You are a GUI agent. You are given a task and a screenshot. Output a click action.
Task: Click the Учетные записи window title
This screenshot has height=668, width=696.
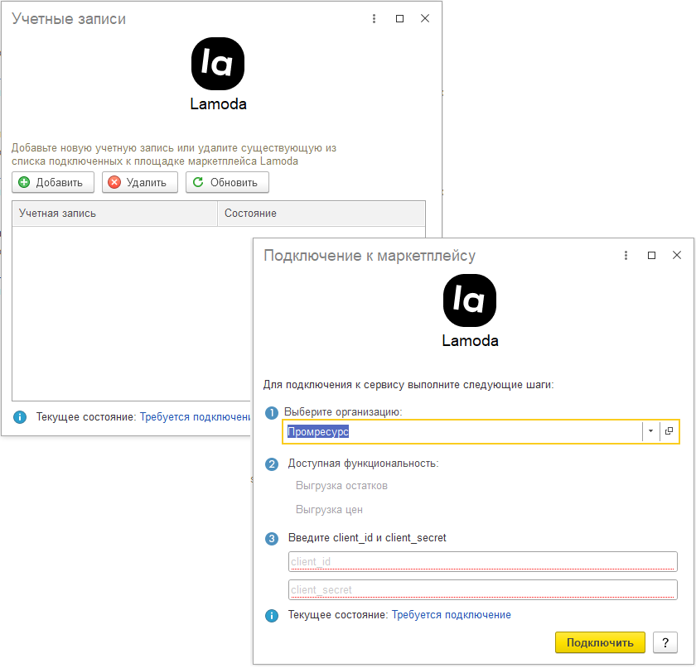[x=69, y=19]
